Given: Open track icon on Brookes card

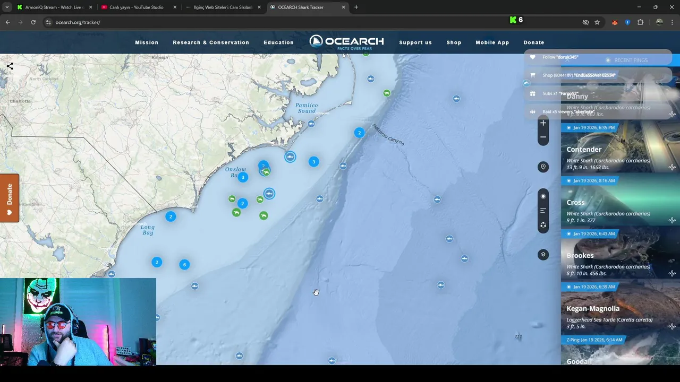Looking at the screenshot, I should point(672,273).
